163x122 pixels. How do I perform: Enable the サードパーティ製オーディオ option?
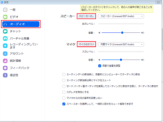64,86
